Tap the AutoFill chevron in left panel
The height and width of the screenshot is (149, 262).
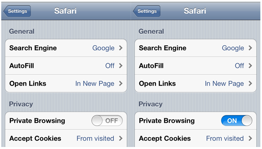(x=121, y=66)
